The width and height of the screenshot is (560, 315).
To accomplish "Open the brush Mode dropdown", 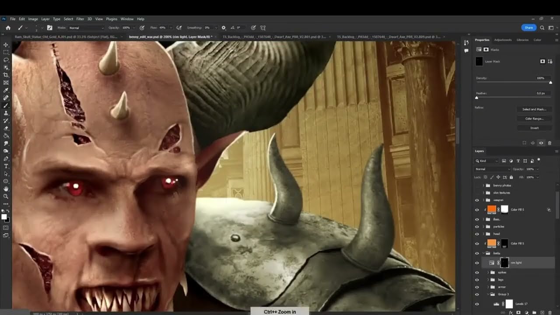I will pos(86,28).
